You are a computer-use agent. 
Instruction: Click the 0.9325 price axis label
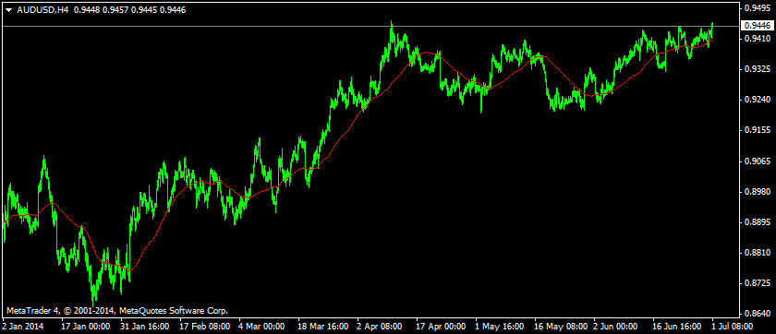[x=758, y=69]
